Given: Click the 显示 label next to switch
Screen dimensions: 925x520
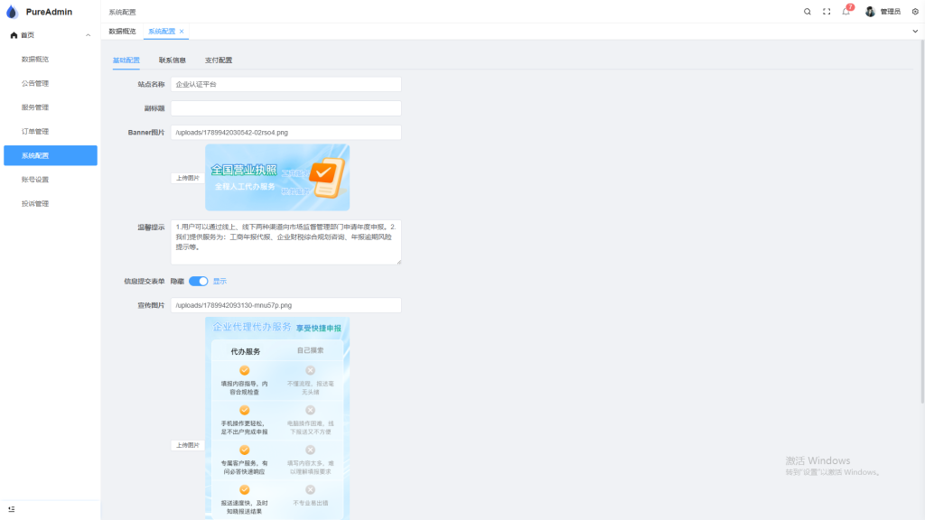Looking at the screenshot, I should coord(220,282).
